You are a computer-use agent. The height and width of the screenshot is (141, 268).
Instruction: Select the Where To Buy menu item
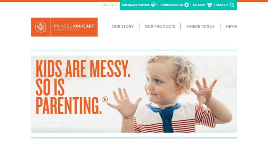pyautogui.click(x=200, y=26)
